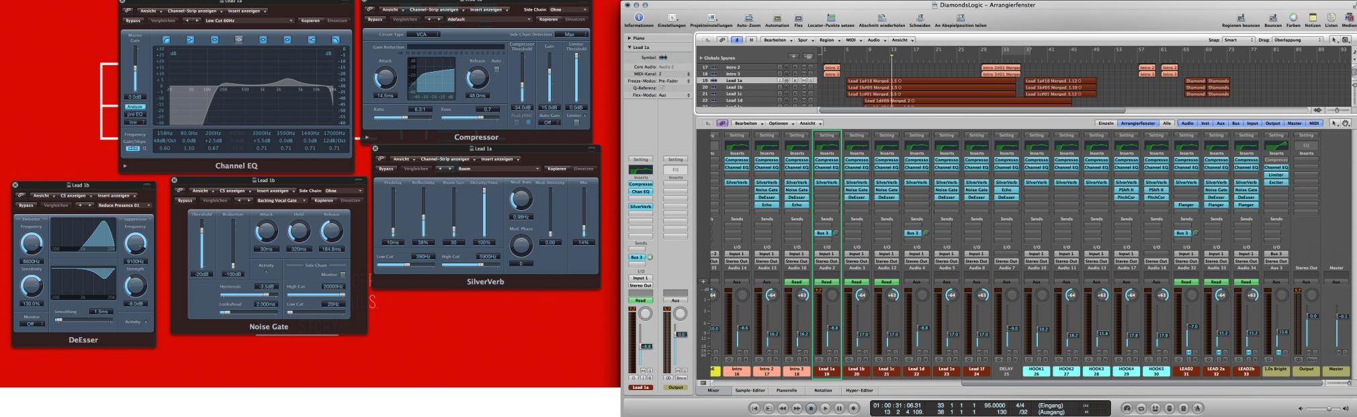
Task: Click the Einzeln mixer view button
Action: click(1106, 124)
